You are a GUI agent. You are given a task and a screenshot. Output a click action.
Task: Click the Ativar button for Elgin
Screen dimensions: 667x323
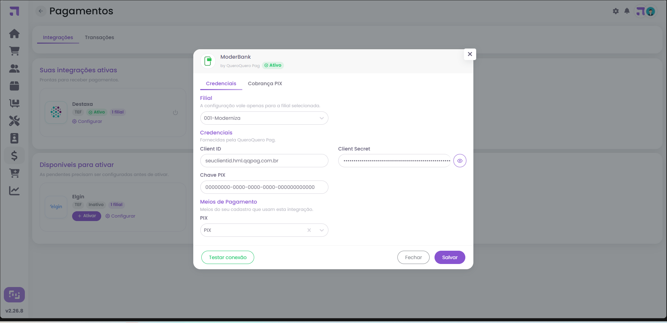[86, 216]
